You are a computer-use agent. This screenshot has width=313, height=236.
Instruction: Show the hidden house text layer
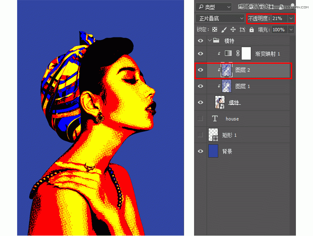click(200, 118)
